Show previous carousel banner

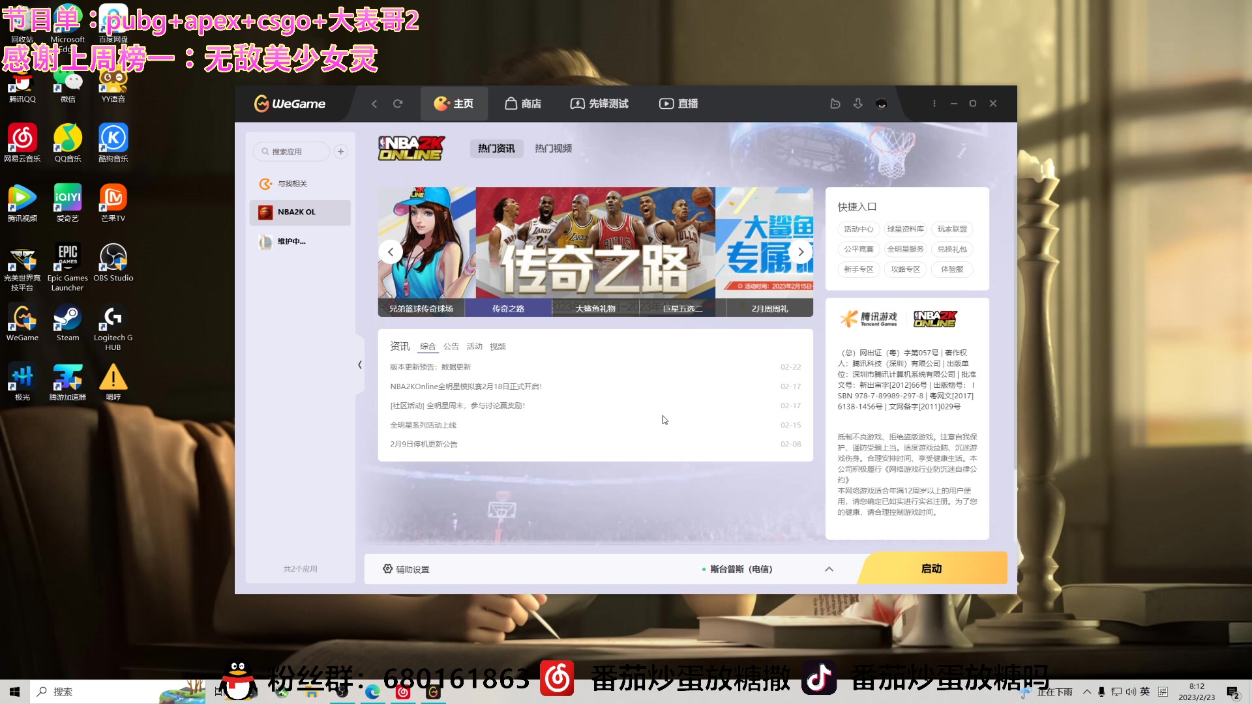[x=391, y=252]
